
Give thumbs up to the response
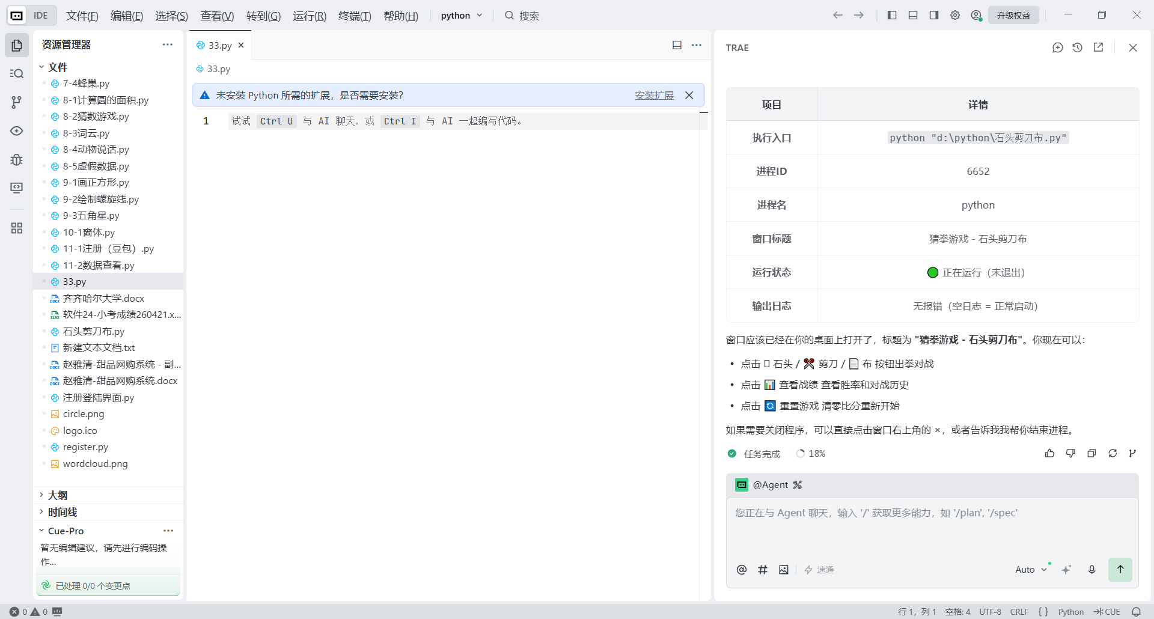(1049, 453)
